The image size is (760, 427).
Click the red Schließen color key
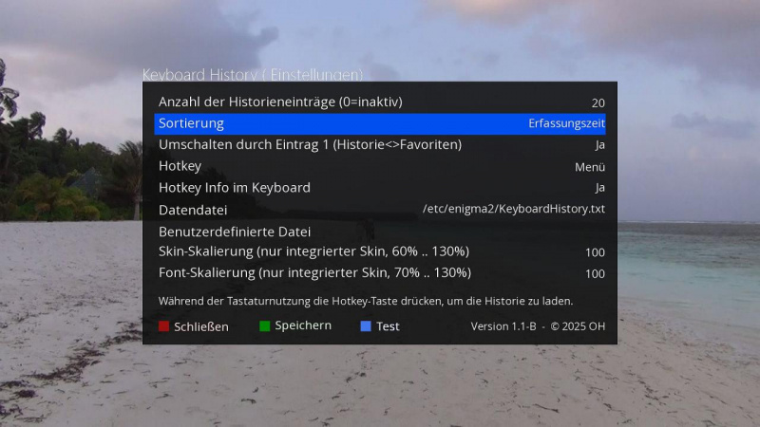click(x=163, y=326)
